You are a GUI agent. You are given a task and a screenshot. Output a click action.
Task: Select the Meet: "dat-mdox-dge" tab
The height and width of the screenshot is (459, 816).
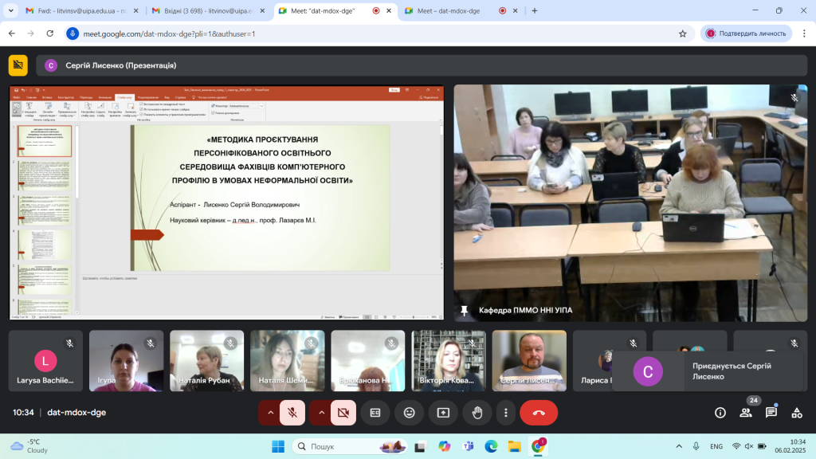(x=335, y=10)
